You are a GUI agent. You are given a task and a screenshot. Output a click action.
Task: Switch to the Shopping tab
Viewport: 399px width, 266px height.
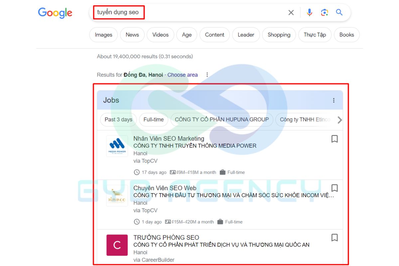coord(279,35)
